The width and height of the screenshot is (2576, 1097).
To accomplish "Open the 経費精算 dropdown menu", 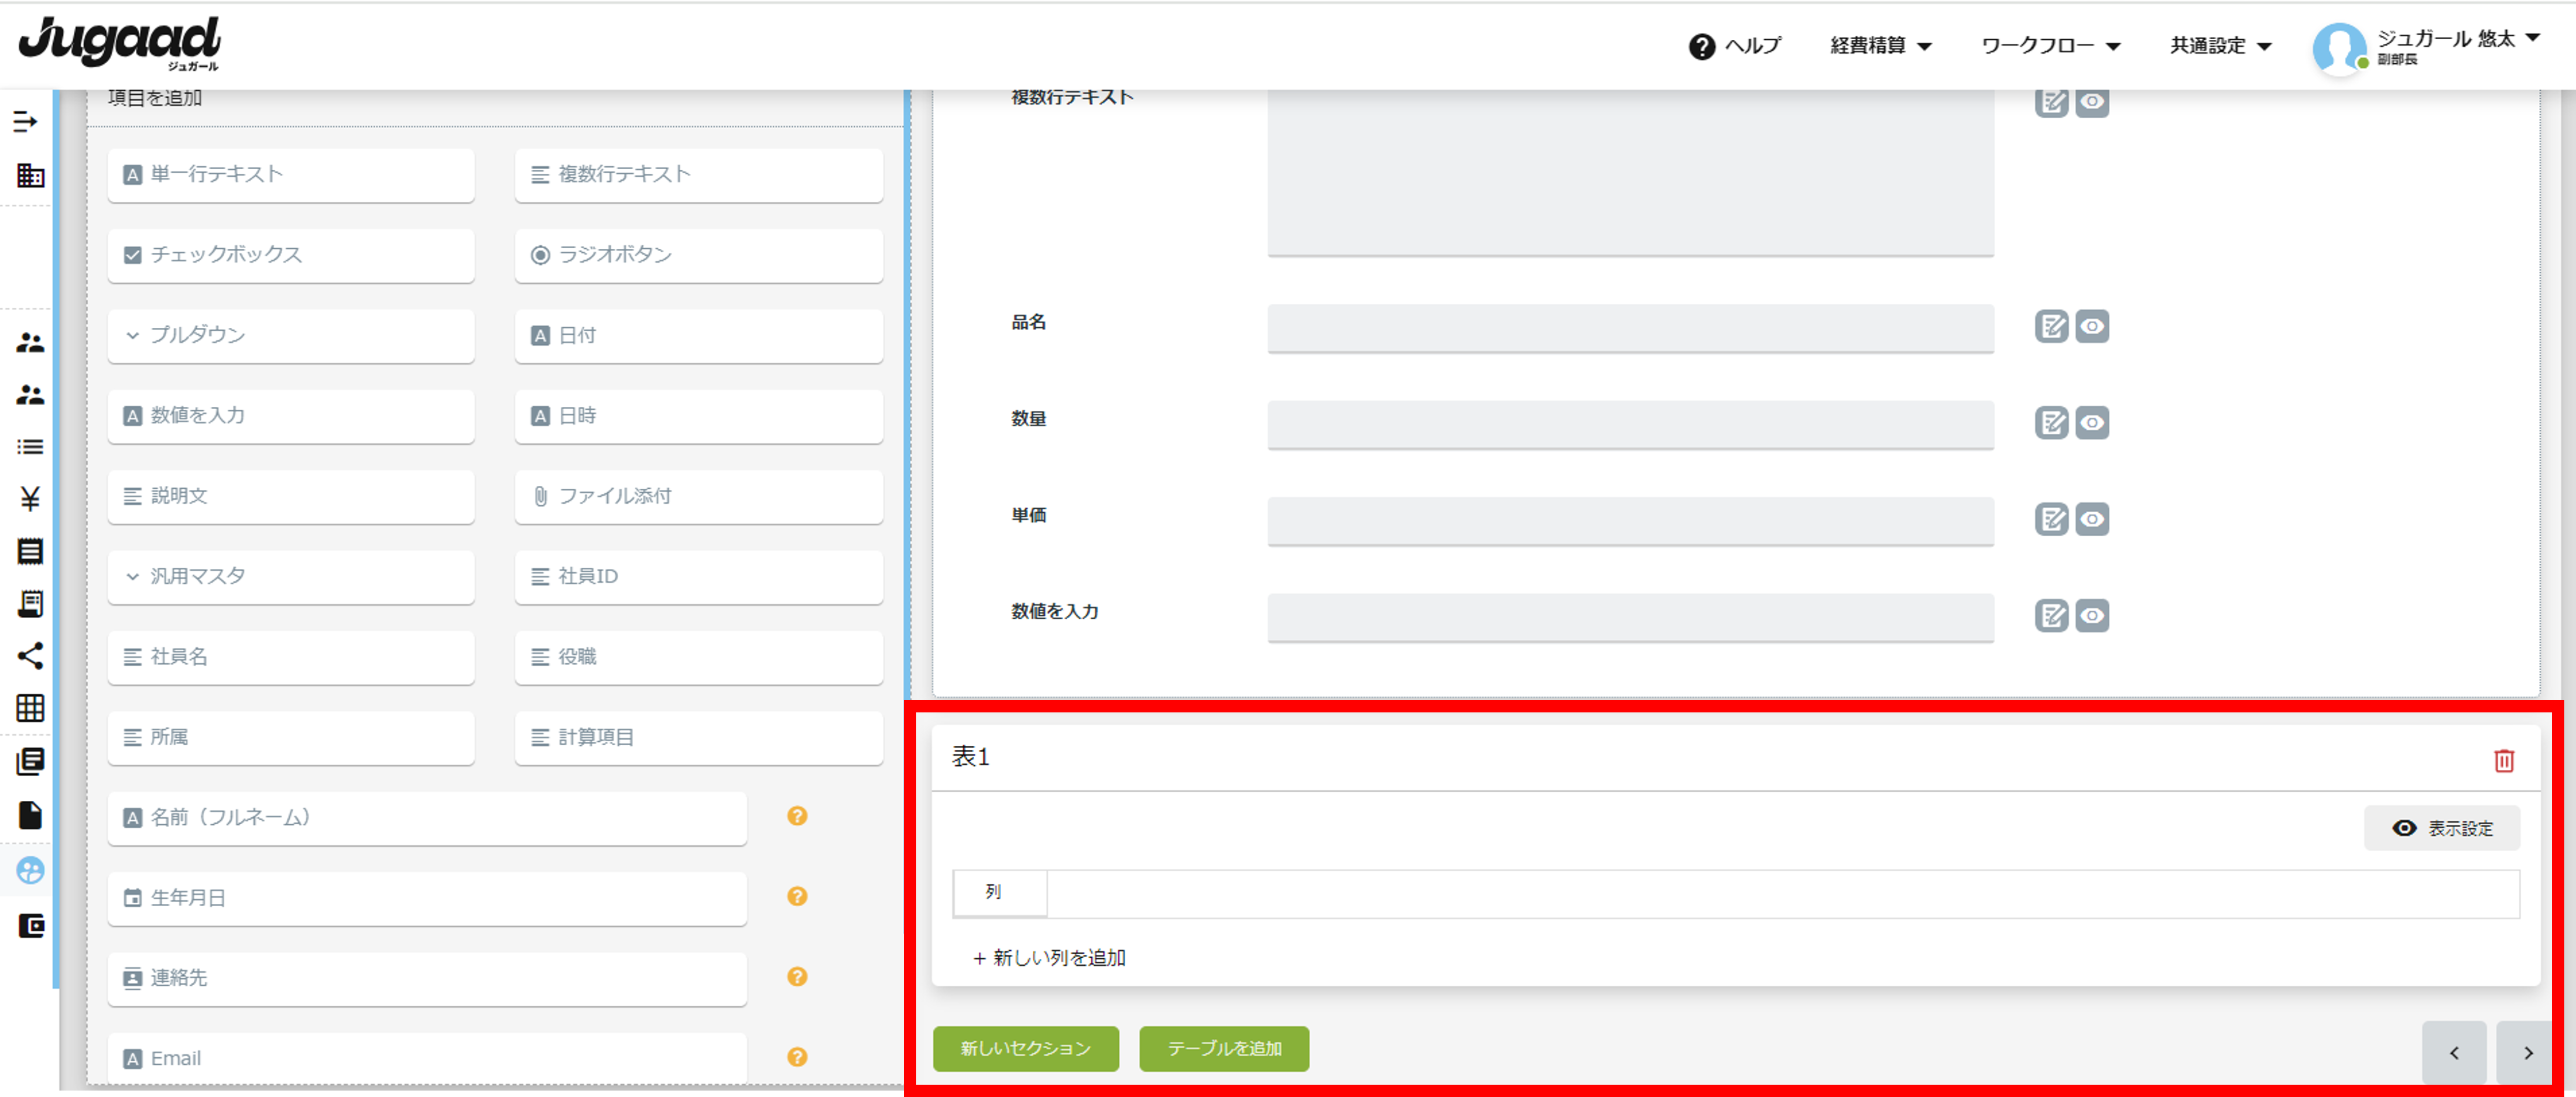I will pos(1880,46).
